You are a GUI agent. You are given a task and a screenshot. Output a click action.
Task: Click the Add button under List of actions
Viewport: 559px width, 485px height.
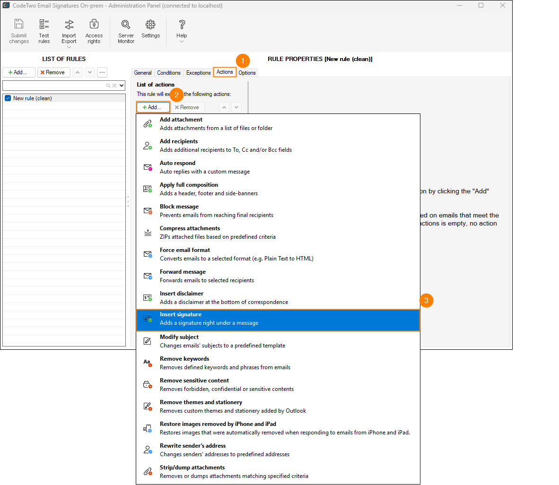(153, 107)
